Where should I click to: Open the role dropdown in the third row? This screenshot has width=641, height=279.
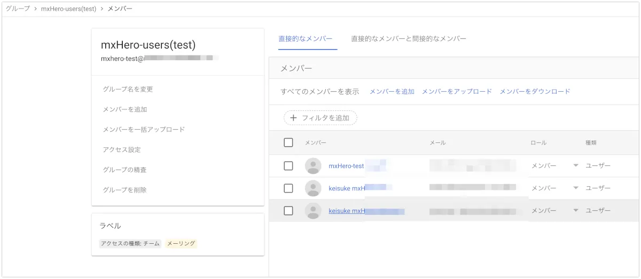[575, 211]
